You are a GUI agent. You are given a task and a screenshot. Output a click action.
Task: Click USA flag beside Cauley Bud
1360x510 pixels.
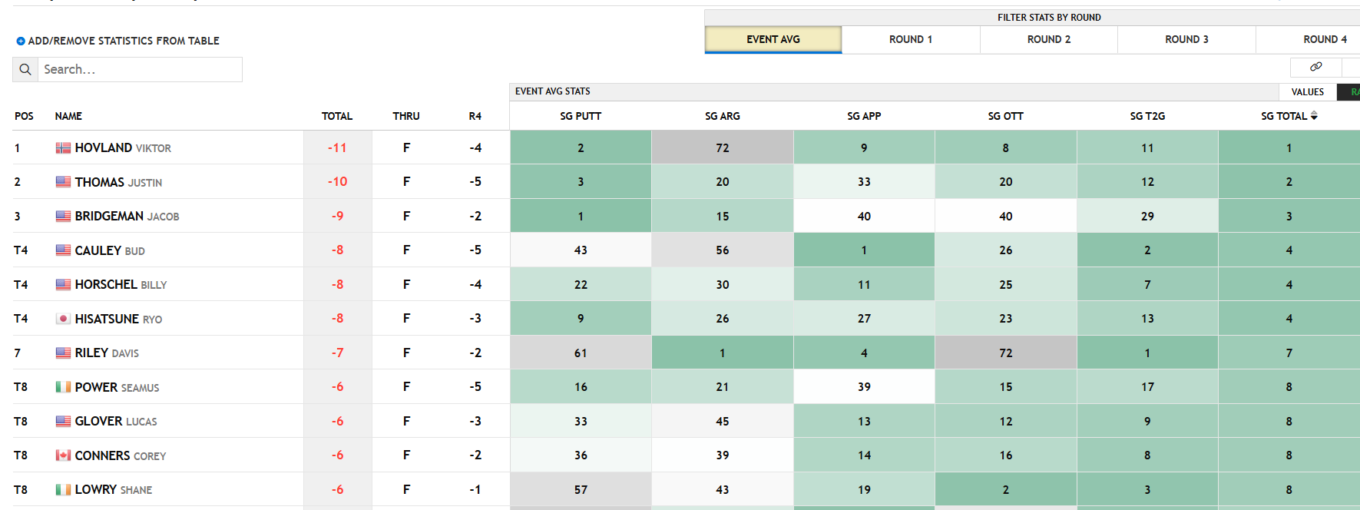pyautogui.click(x=63, y=250)
